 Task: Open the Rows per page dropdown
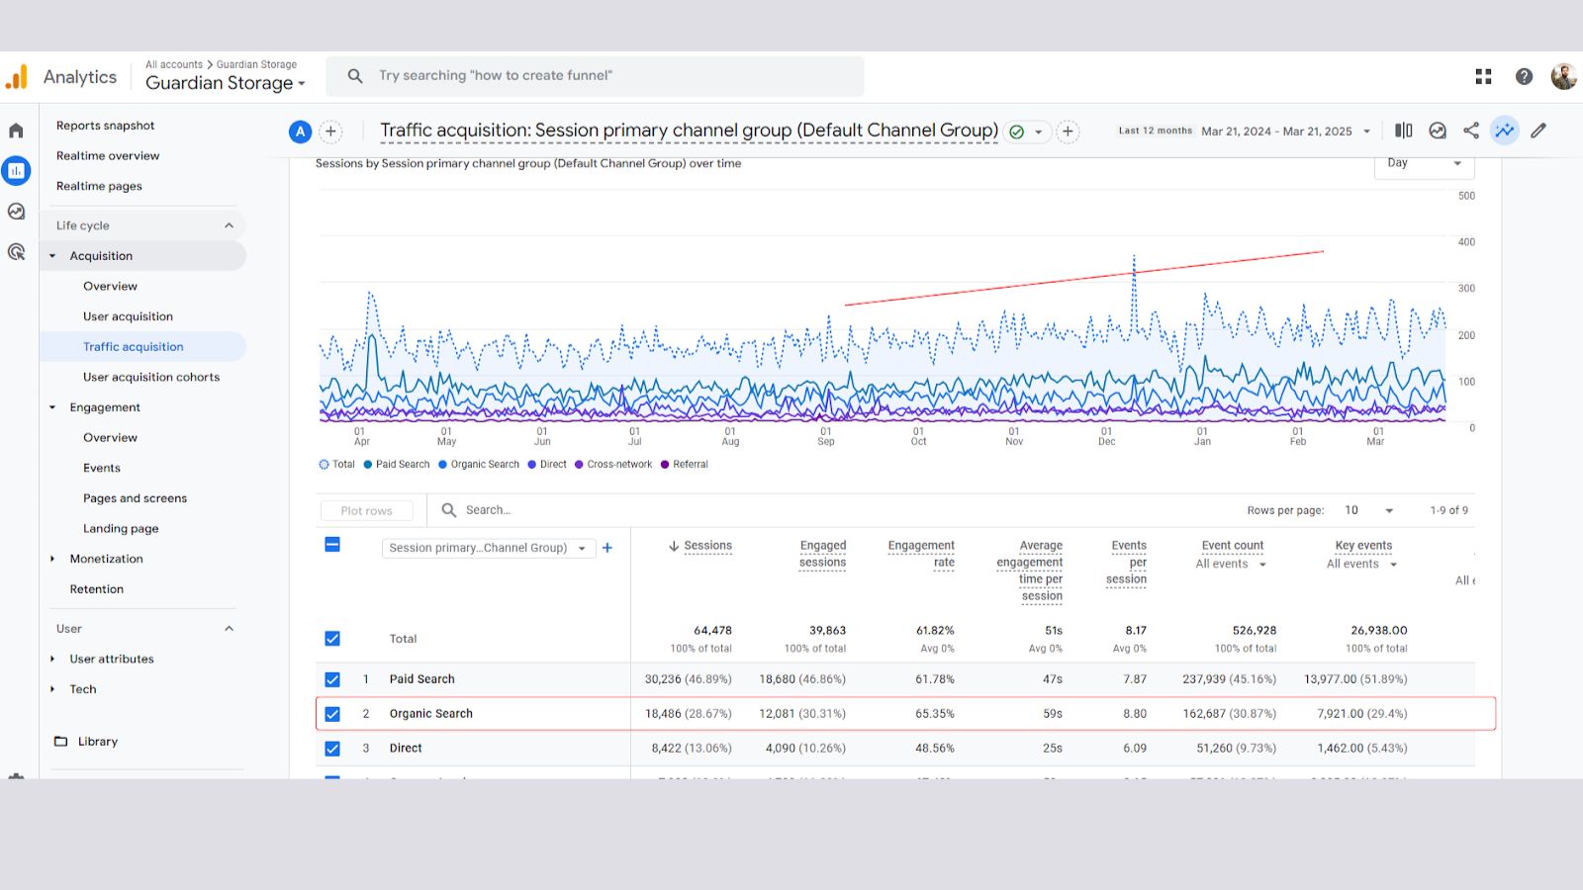[1369, 511]
